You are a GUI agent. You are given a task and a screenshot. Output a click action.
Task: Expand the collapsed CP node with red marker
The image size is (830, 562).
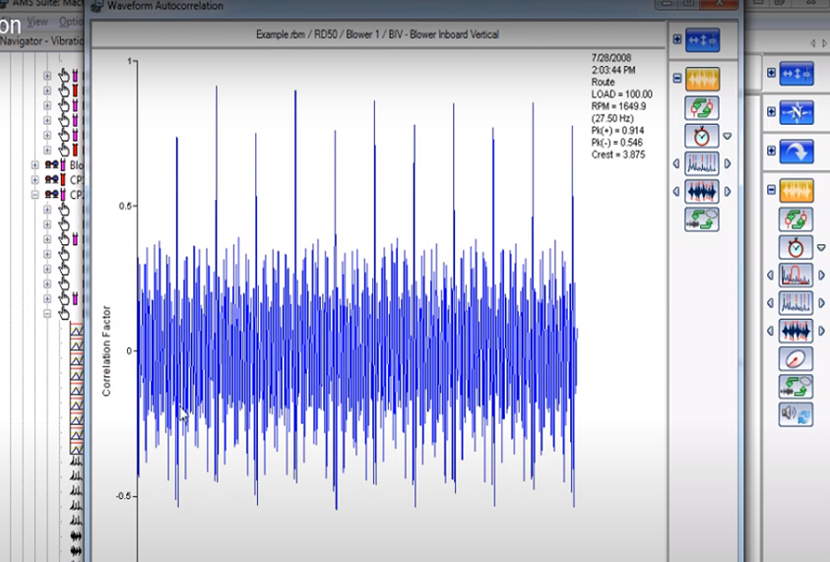click(x=34, y=180)
